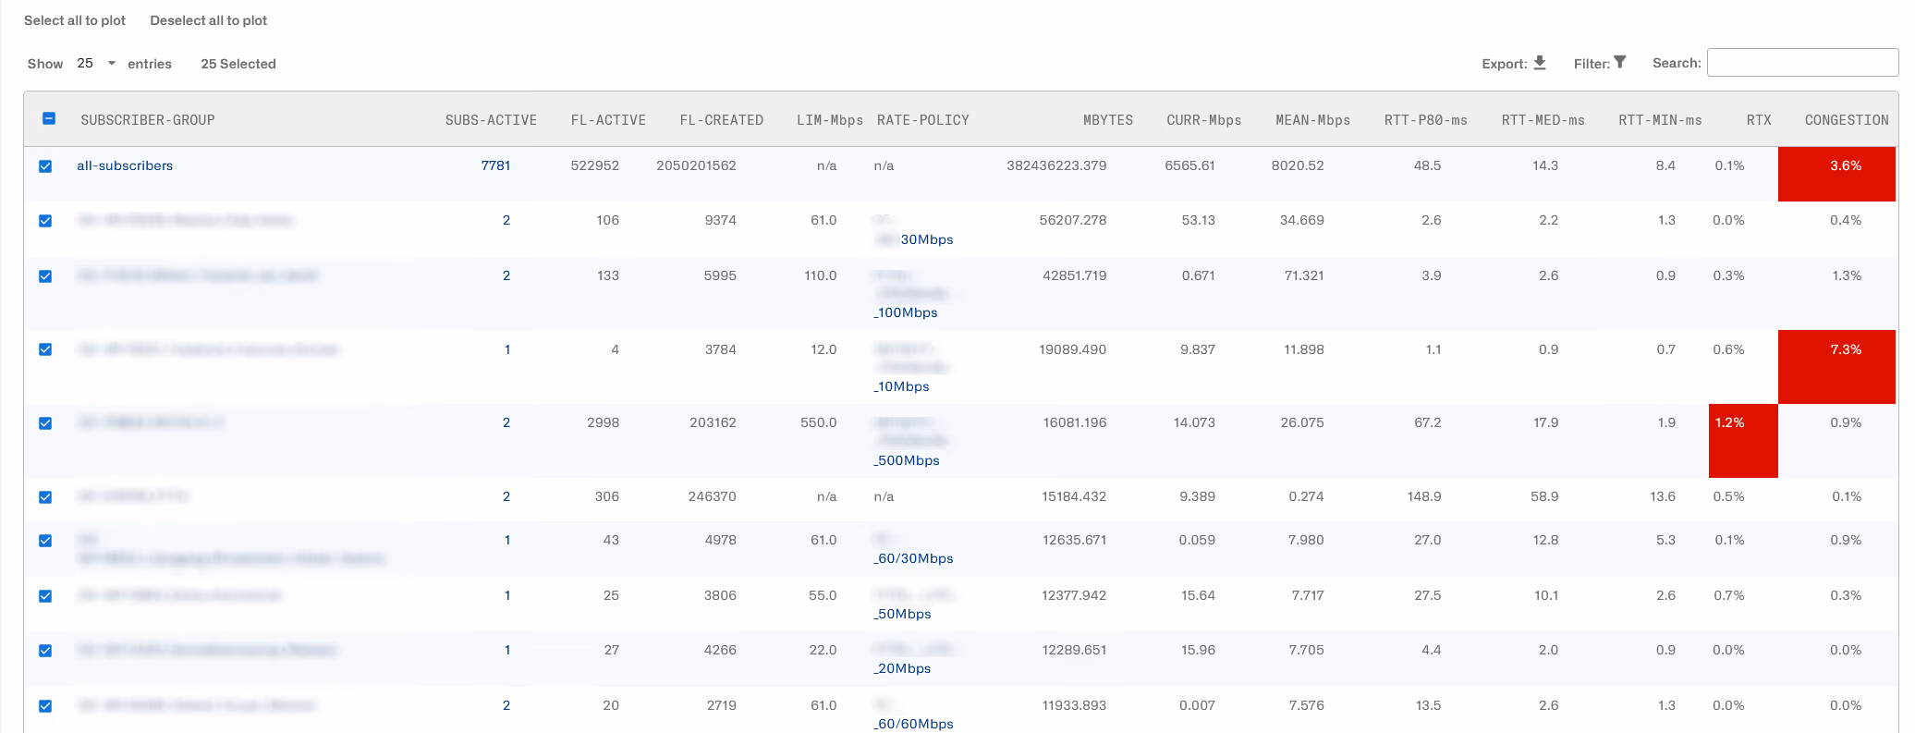Click the red 7.3% congestion cell
Image resolution: width=1915 pixels, height=733 pixels.
1836,367
